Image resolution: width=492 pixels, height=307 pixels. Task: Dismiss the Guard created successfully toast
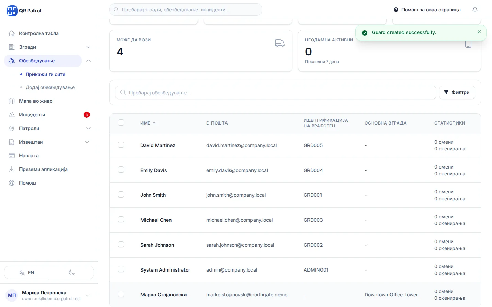coord(479,32)
